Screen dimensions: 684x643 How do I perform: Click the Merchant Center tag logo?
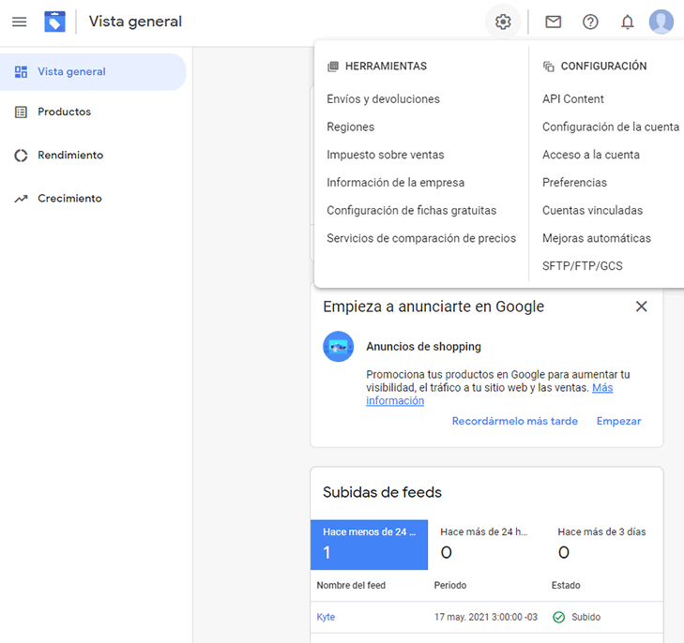(x=55, y=22)
